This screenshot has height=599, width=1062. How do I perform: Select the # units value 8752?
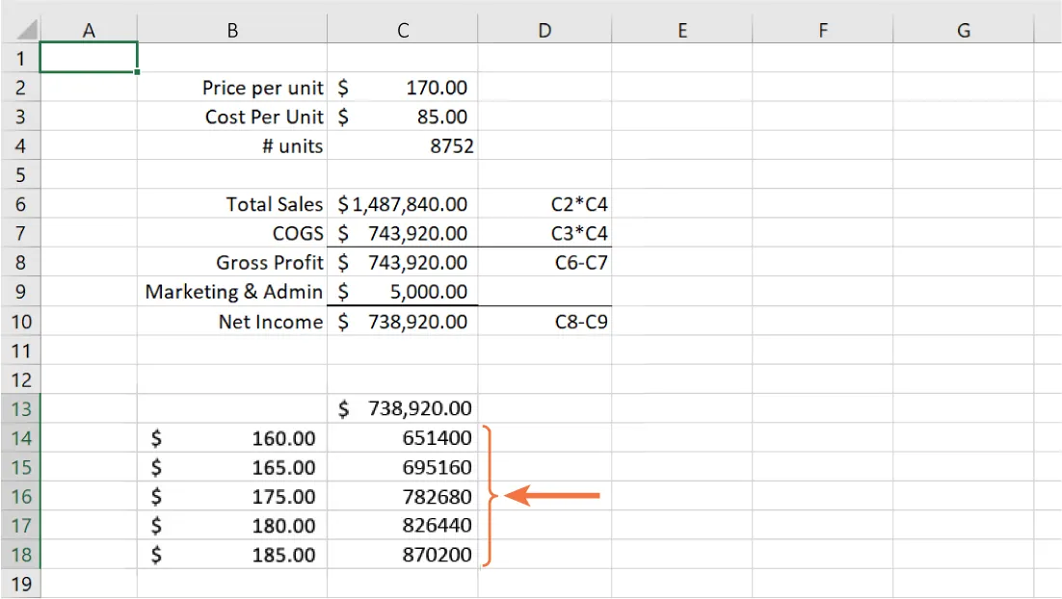402,145
